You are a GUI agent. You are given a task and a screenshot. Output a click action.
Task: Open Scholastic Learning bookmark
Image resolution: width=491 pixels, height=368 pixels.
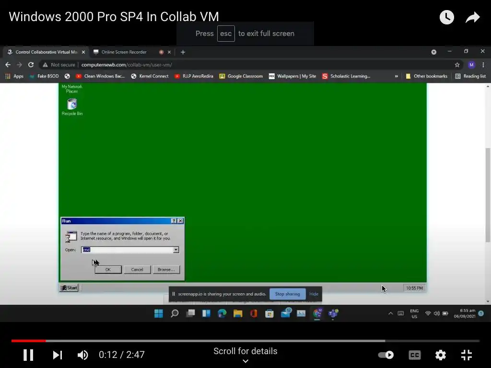pyautogui.click(x=346, y=76)
